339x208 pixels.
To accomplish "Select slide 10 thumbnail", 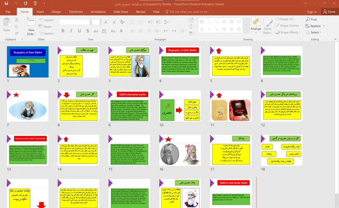I will (180, 107).
